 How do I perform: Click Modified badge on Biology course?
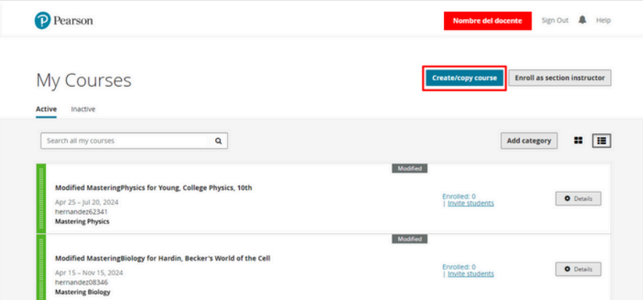point(410,239)
